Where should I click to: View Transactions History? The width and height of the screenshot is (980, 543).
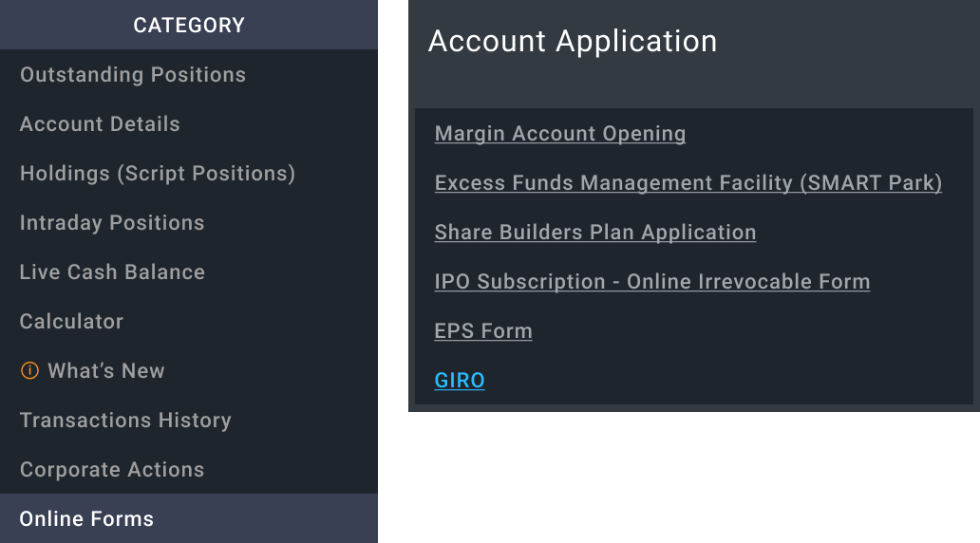125,421
